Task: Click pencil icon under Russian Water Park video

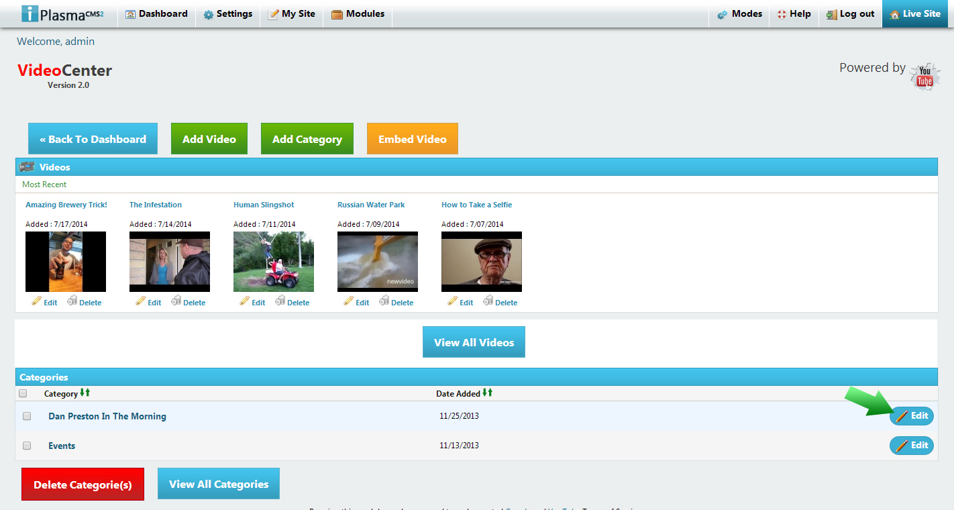Action: [x=348, y=301]
